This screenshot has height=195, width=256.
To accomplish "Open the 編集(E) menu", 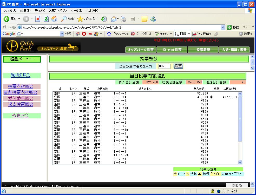I will (x=25, y=11).
